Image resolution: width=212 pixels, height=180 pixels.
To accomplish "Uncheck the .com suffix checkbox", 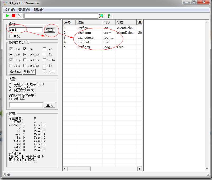I will coord(11,49).
